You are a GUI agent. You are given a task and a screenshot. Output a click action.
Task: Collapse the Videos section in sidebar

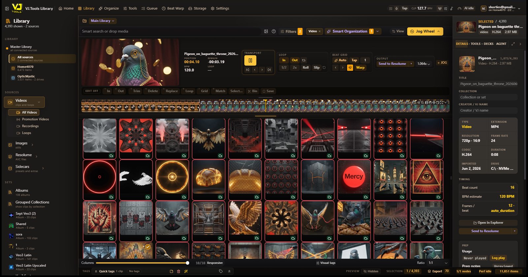point(39,102)
